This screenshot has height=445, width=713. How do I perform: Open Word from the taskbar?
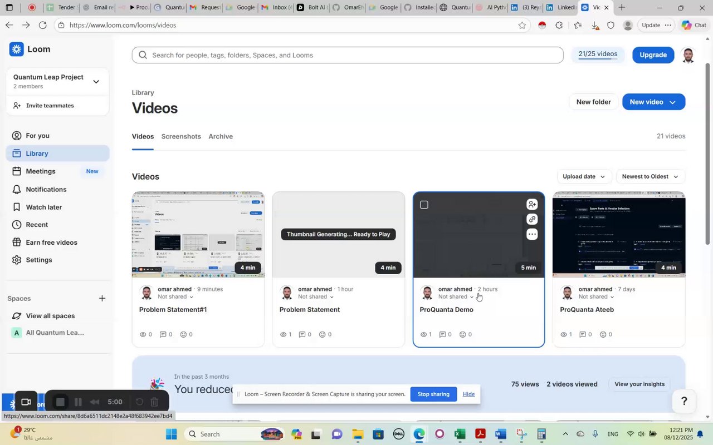[x=500, y=434]
